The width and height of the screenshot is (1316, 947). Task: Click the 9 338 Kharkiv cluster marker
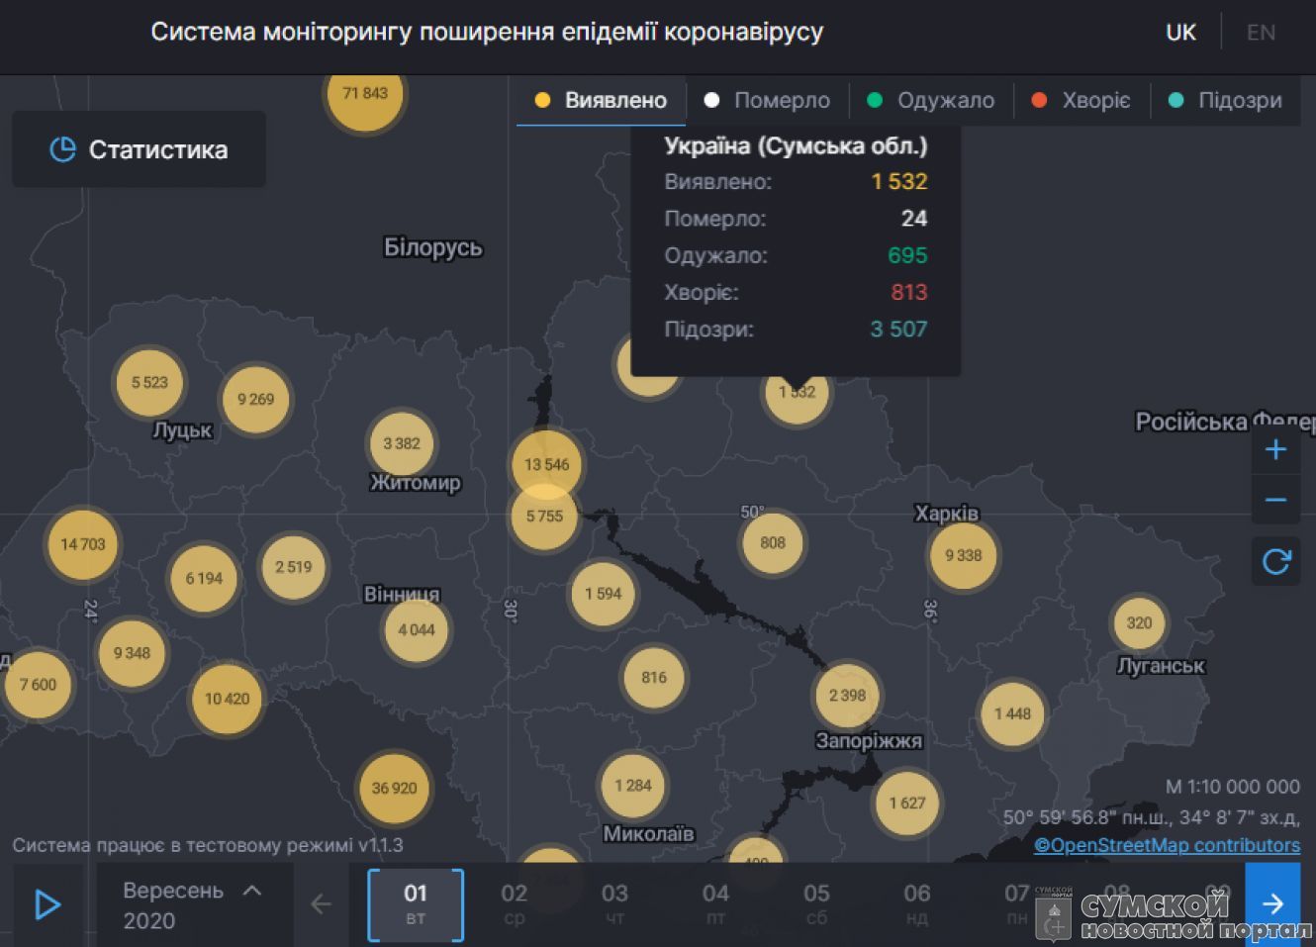(963, 556)
